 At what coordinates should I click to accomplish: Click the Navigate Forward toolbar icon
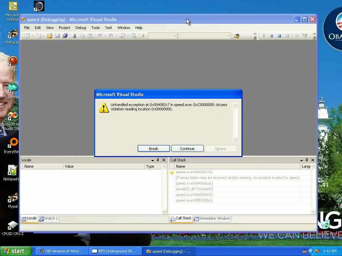[x=134, y=36]
